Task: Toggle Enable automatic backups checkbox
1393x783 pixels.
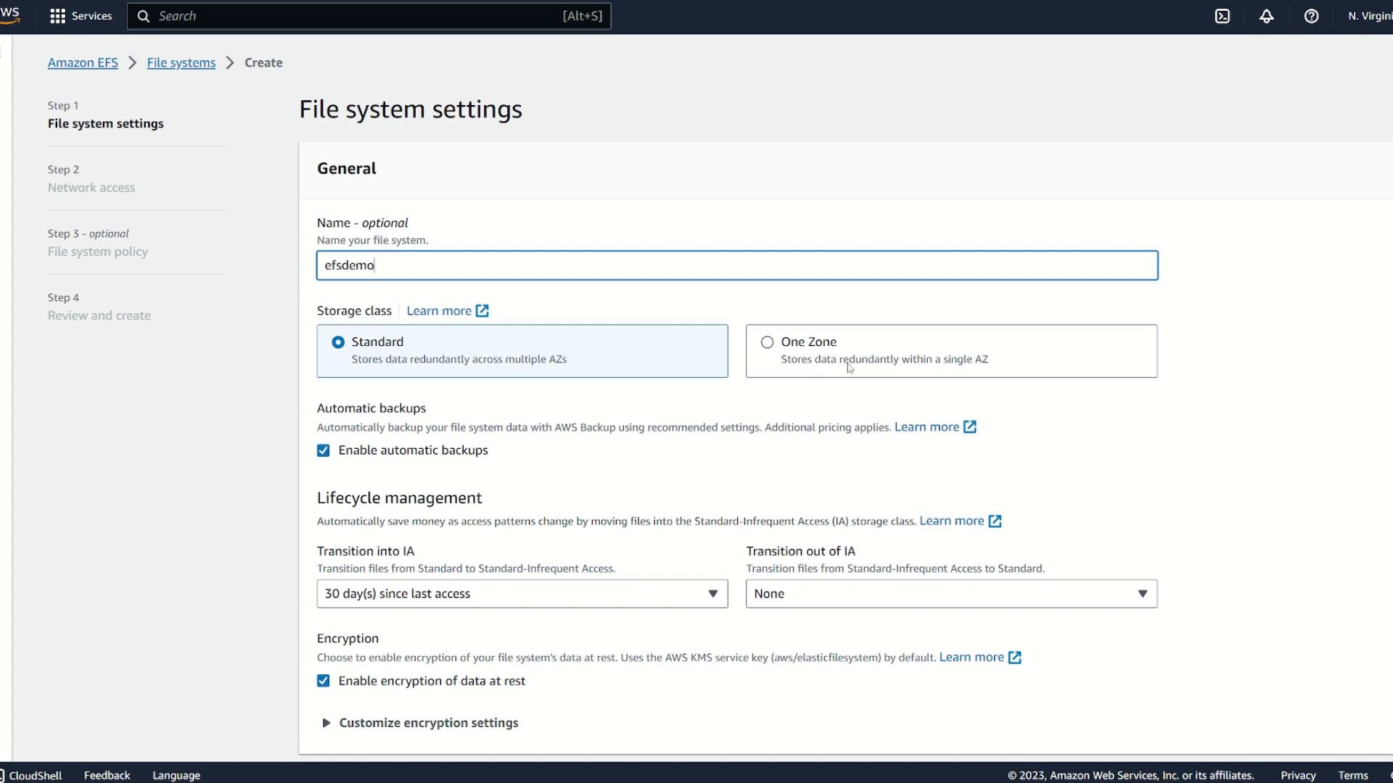Action: pyautogui.click(x=324, y=451)
